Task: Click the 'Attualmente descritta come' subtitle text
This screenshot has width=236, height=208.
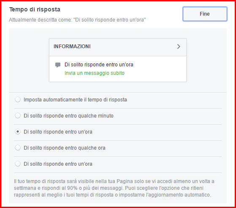Action: 77,20
